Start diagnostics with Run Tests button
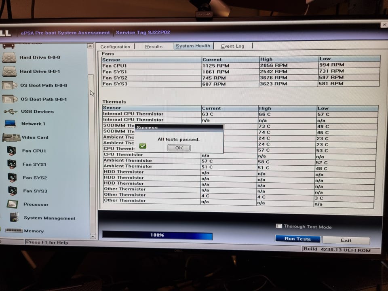This screenshot has width=388, height=291. [x=298, y=239]
